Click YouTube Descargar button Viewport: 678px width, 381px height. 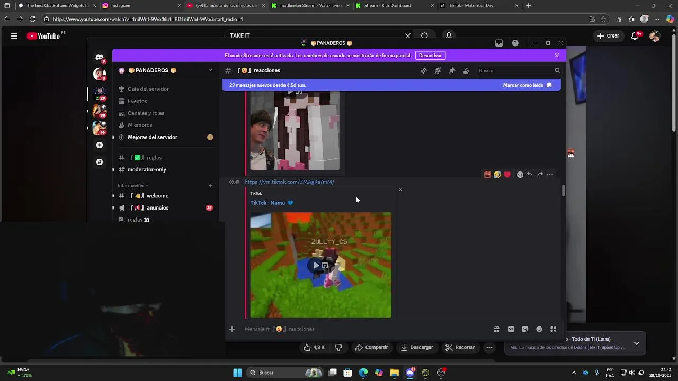[x=417, y=348]
